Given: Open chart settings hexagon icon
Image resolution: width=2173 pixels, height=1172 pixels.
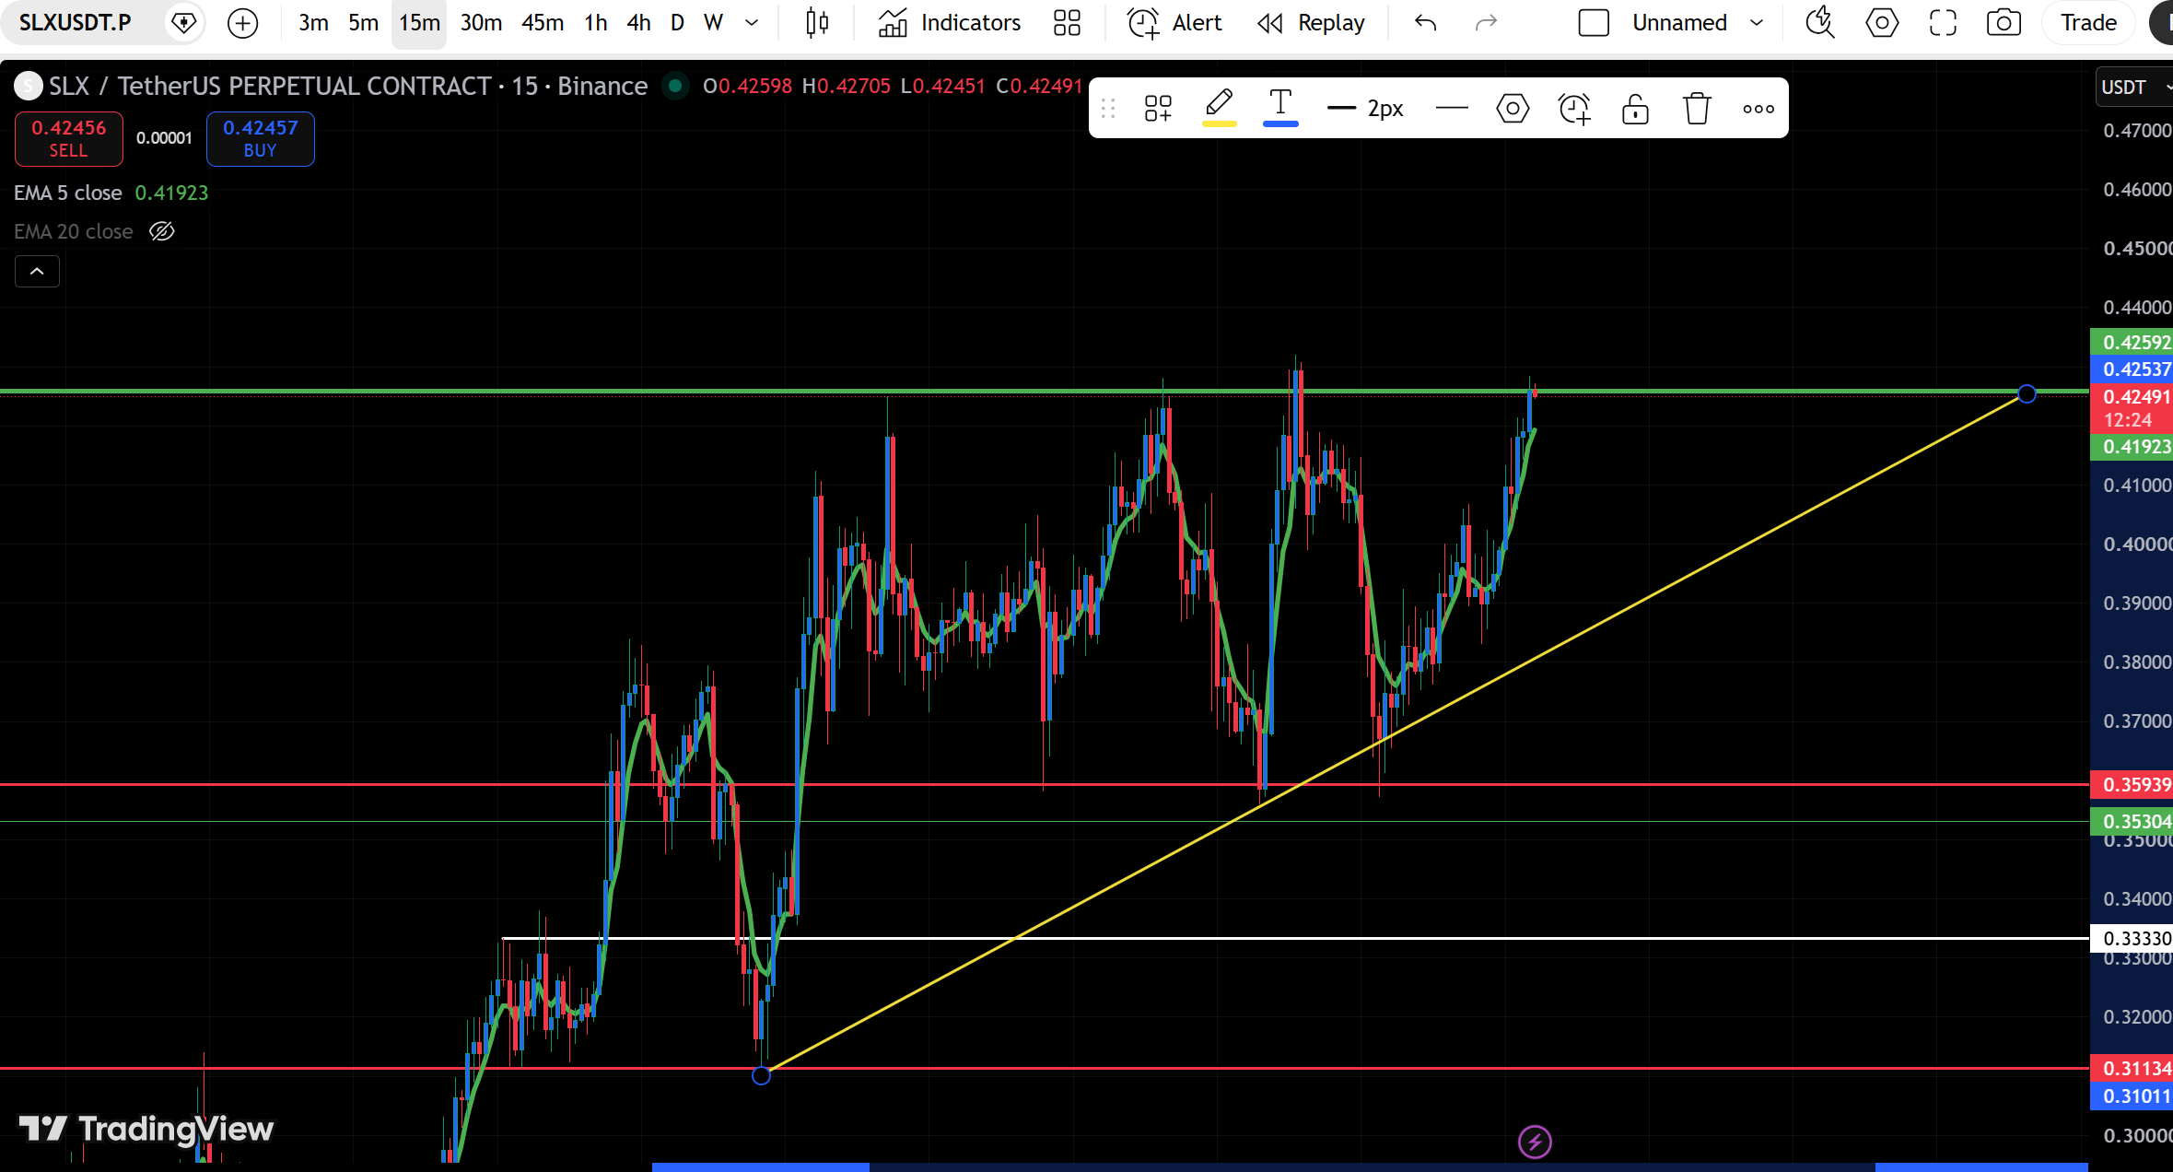Looking at the screenshot, I should point(1881,23).
